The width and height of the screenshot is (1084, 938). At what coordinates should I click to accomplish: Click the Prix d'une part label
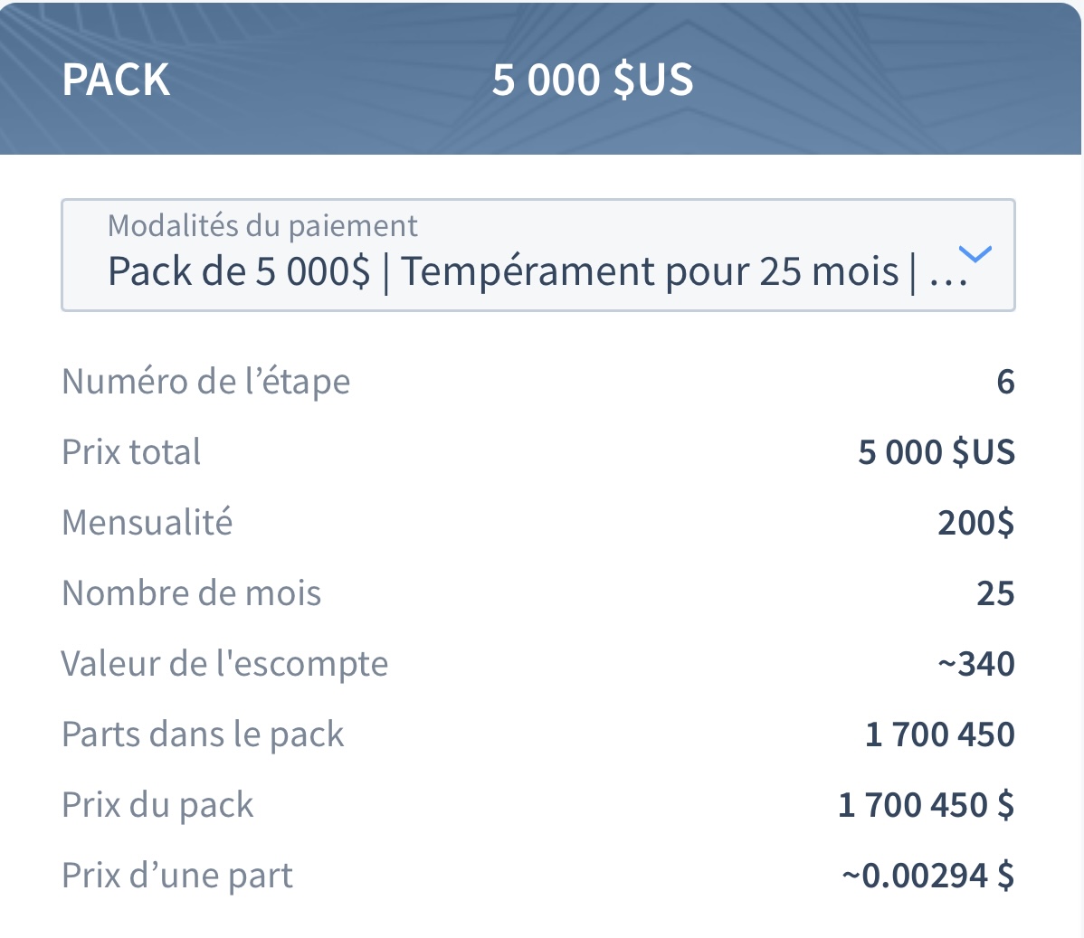[177, 876]
